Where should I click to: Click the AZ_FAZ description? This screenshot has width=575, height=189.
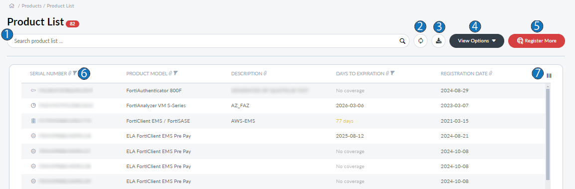click(240, 105)
